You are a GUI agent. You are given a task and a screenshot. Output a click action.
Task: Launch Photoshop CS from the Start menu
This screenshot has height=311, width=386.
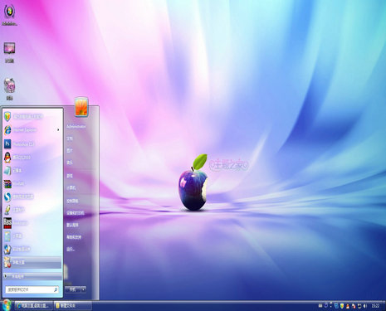pyautogui.click(x=32, y=143)
